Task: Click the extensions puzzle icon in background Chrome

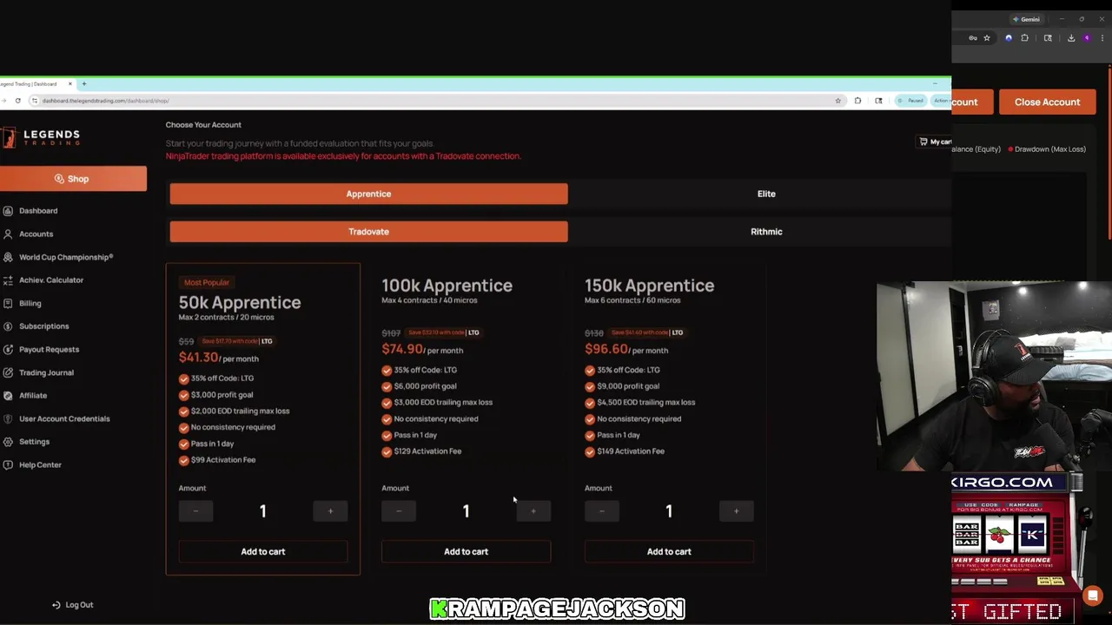Action: coord(1024,38)
